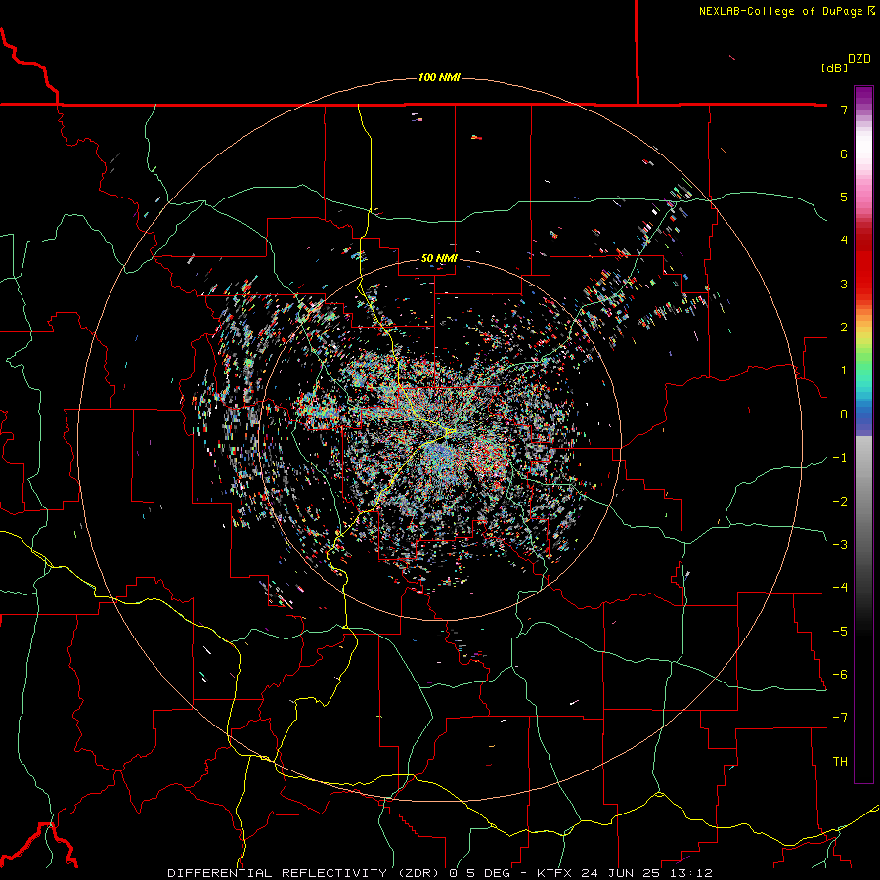This screenshot has height=880, width=880.
Task: Click the TH threshold label on legend
Action: tap(840, 762)
